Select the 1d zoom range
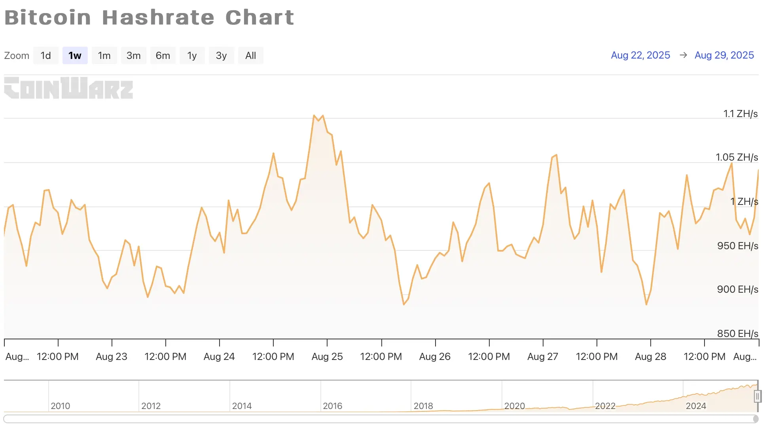The width and height of the screenshot is (767, 426). [x=45, y=55]
